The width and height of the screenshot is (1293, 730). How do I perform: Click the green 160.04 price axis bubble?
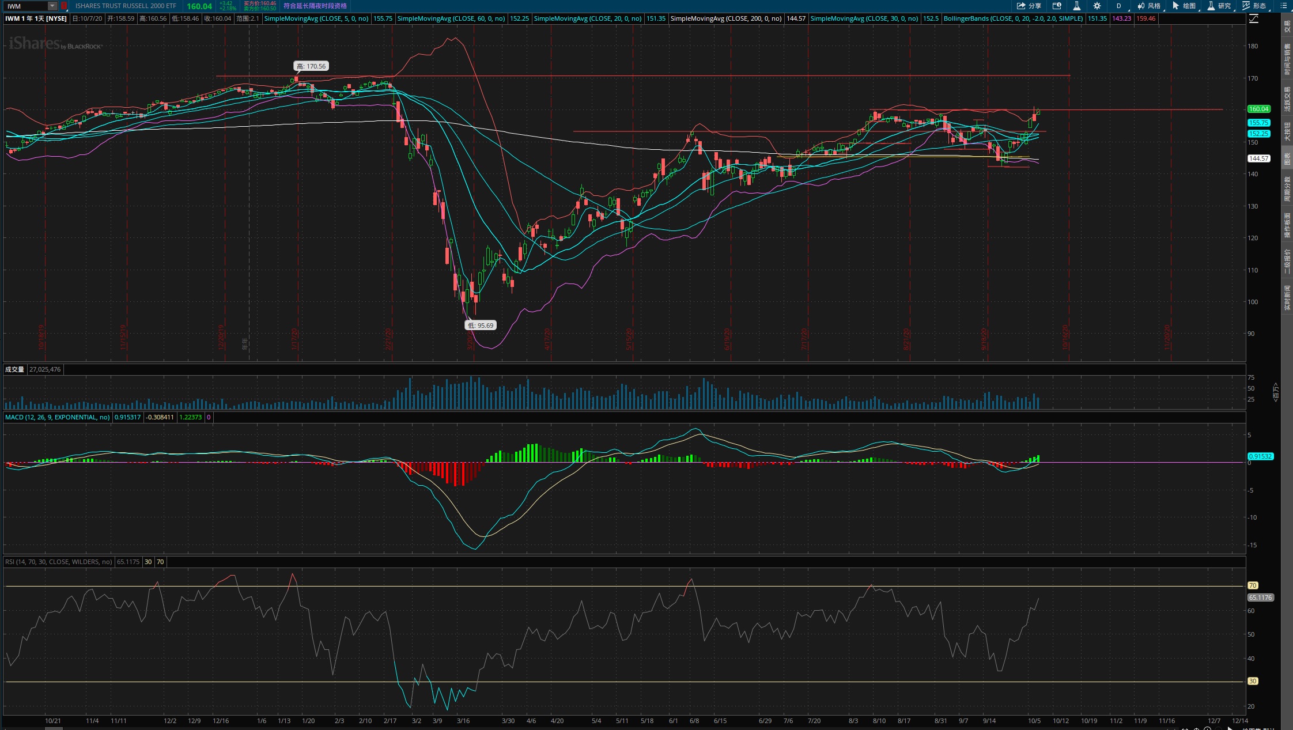[1258, 109]
